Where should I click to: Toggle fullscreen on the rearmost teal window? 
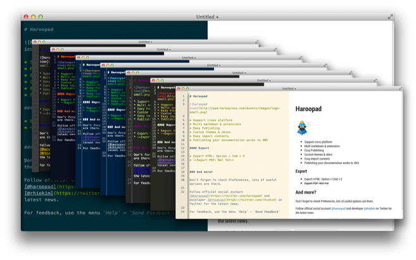[x=390, y=17]
